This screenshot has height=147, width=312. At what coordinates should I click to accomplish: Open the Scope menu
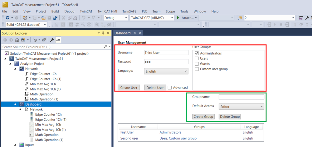point(170,11)
